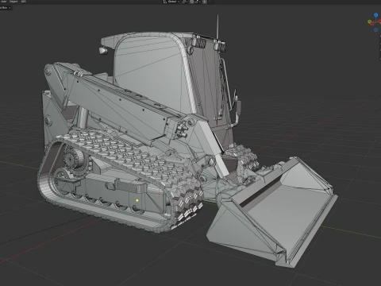Open the pivot point dropdown

[185, 2]
